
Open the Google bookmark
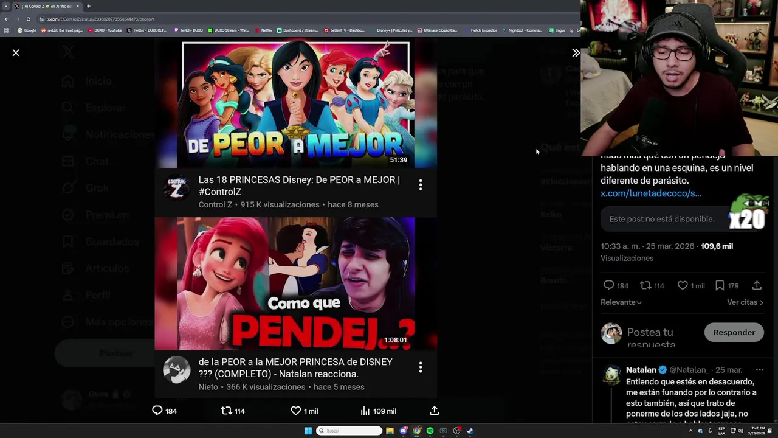tap(27, 30)
